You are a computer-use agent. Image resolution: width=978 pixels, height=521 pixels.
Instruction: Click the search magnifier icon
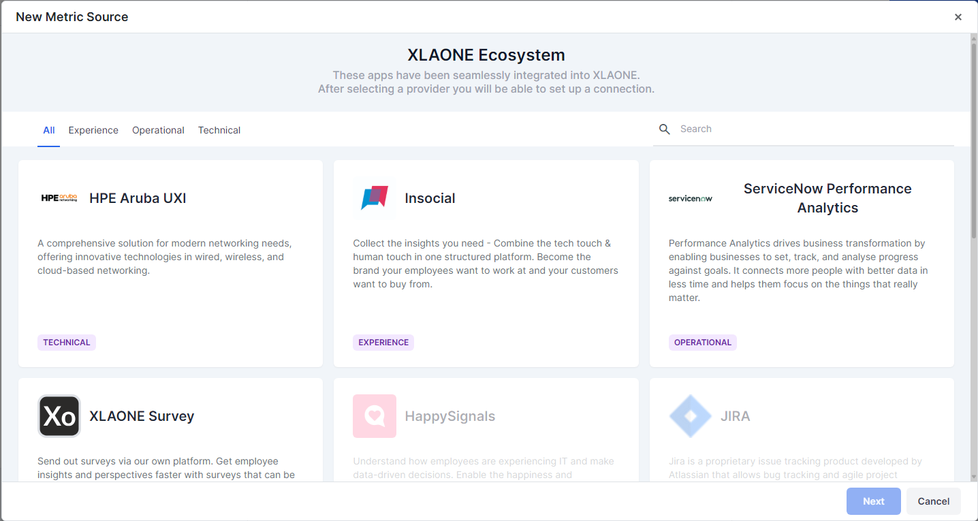(665, 129)
